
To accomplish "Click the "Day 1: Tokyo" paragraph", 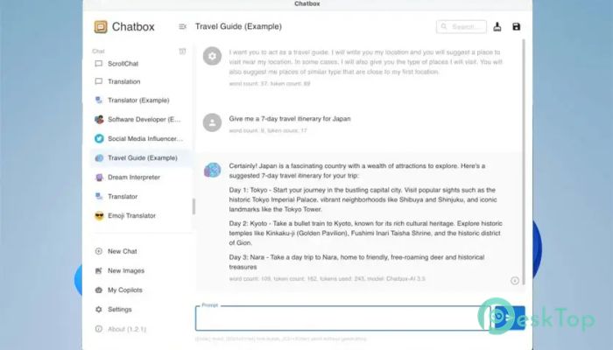I will (363, 199).
